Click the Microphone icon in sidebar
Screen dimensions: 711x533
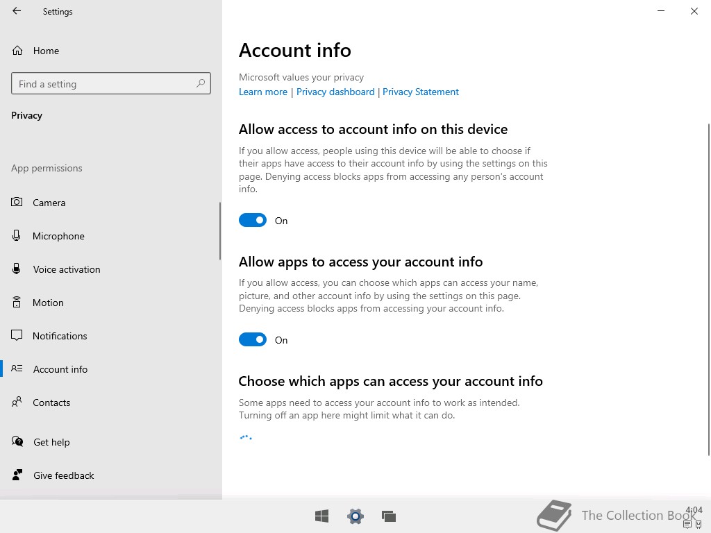[17, 235]
